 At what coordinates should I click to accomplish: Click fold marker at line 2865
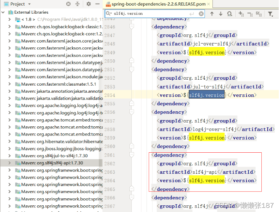click(131, 189)
